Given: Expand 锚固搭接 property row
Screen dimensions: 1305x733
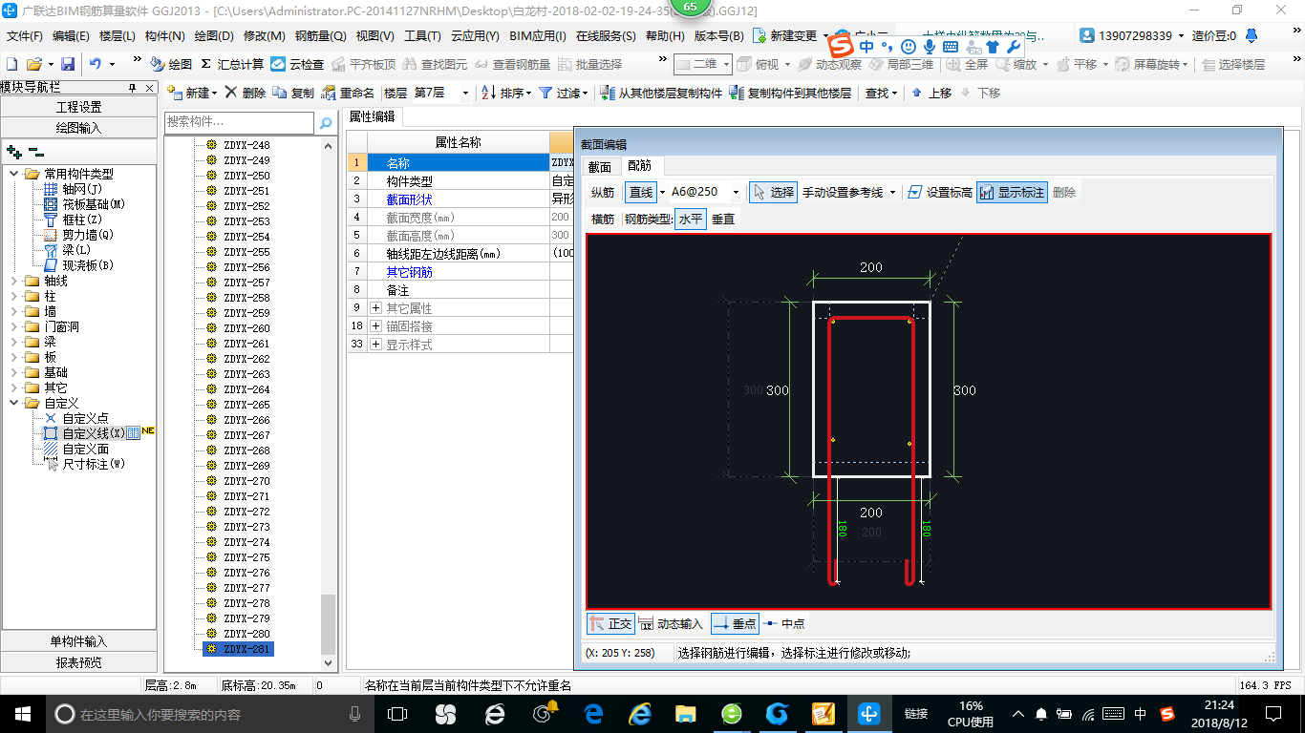Looking at the screenshot, I should click(x=376, y=326).
